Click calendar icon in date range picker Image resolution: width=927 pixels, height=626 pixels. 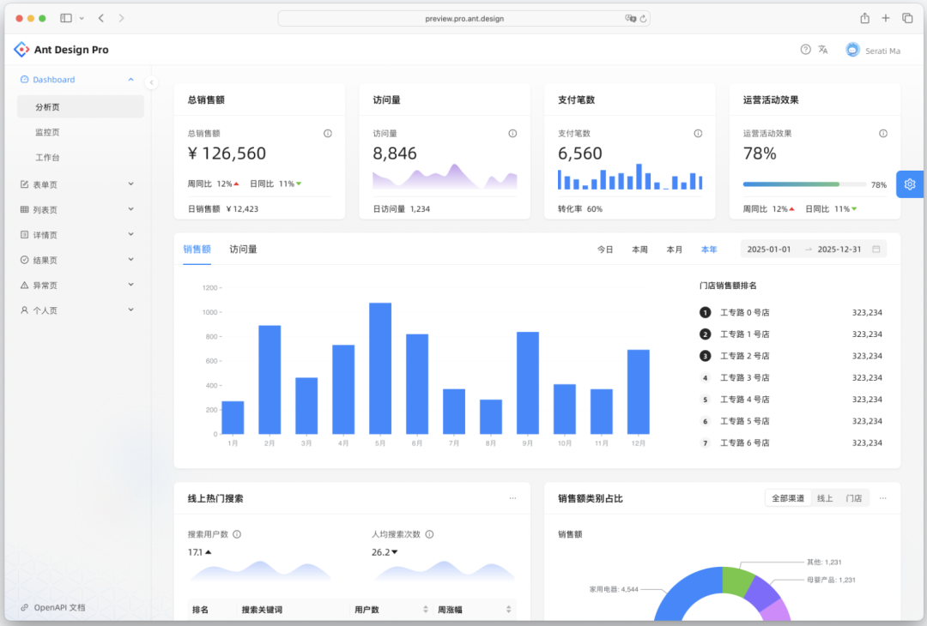876,250
